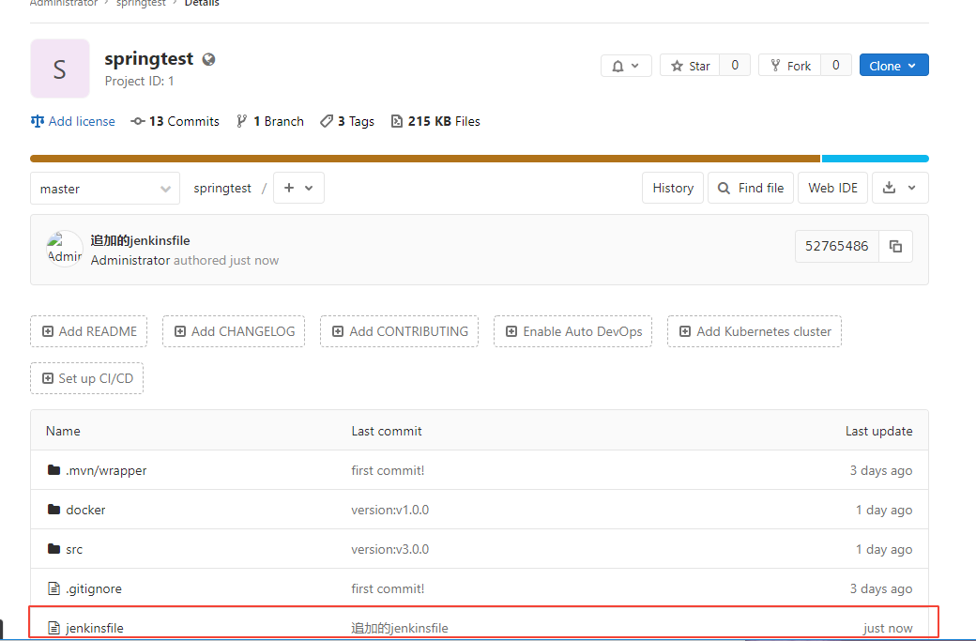
Task: Open 追加的jenkinsfile commit link in file table
Action: (400, 628)
